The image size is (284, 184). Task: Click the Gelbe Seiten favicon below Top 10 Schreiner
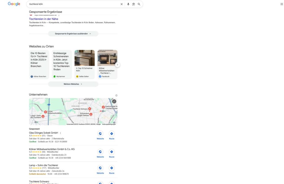click(x=77, y=76)
